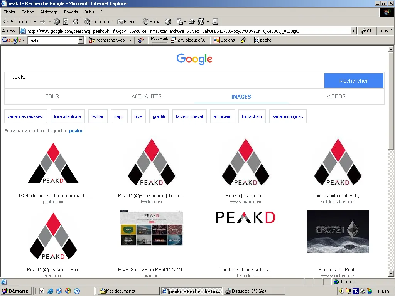Viewport: 395px width, 296px height.
Task: Click the Google logo on the page
Action: 194,59
